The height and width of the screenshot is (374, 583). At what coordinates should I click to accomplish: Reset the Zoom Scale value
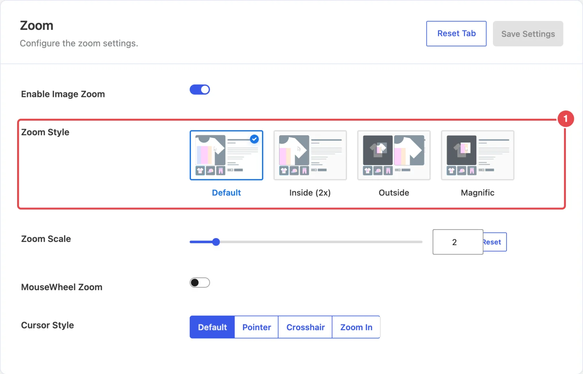point(495,242)
